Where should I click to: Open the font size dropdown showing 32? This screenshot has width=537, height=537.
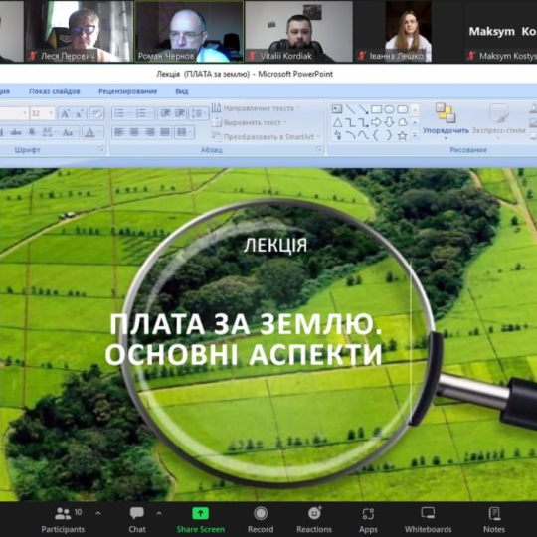tap(51, 113)
